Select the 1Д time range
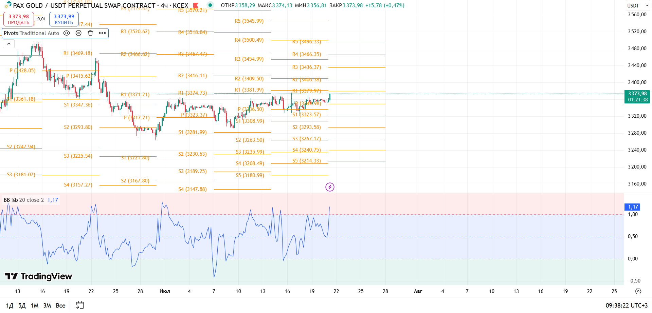Viewport: 652px width, 313px height. click(x=10, y=306)
